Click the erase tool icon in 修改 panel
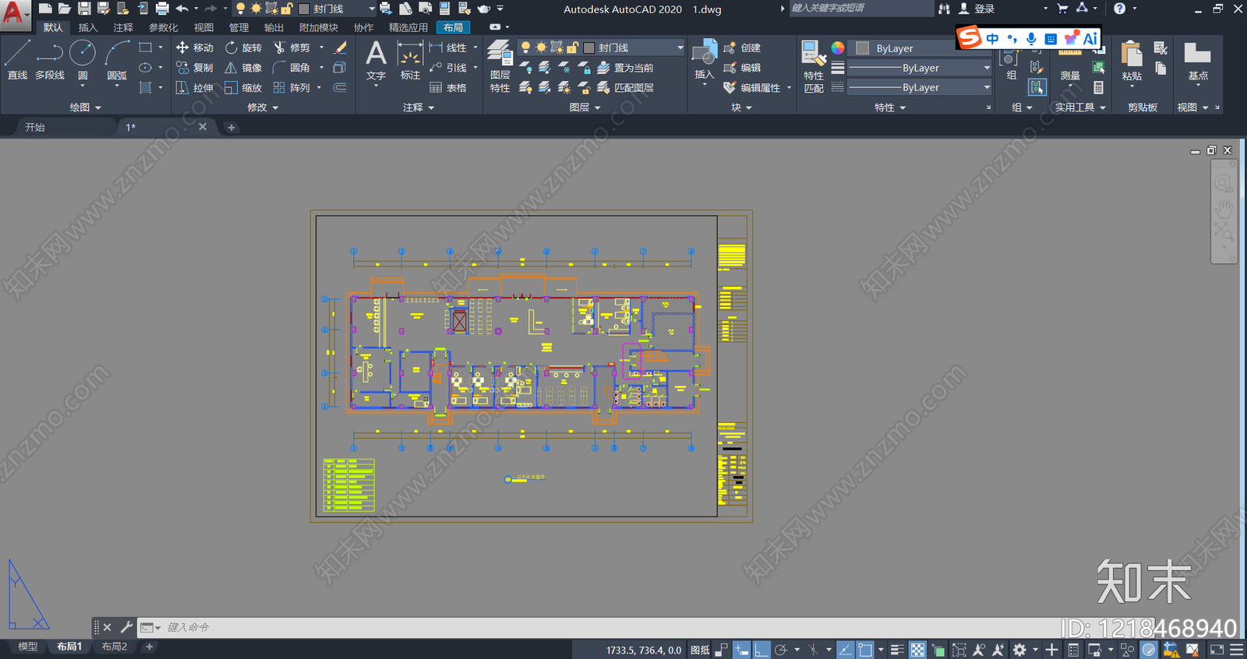Viewport: 1247px width, 659px height. click(x=341, y=48)
